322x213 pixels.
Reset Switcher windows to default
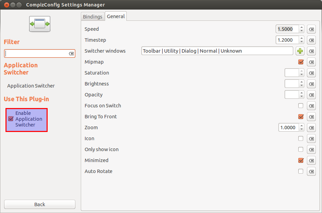311,51
